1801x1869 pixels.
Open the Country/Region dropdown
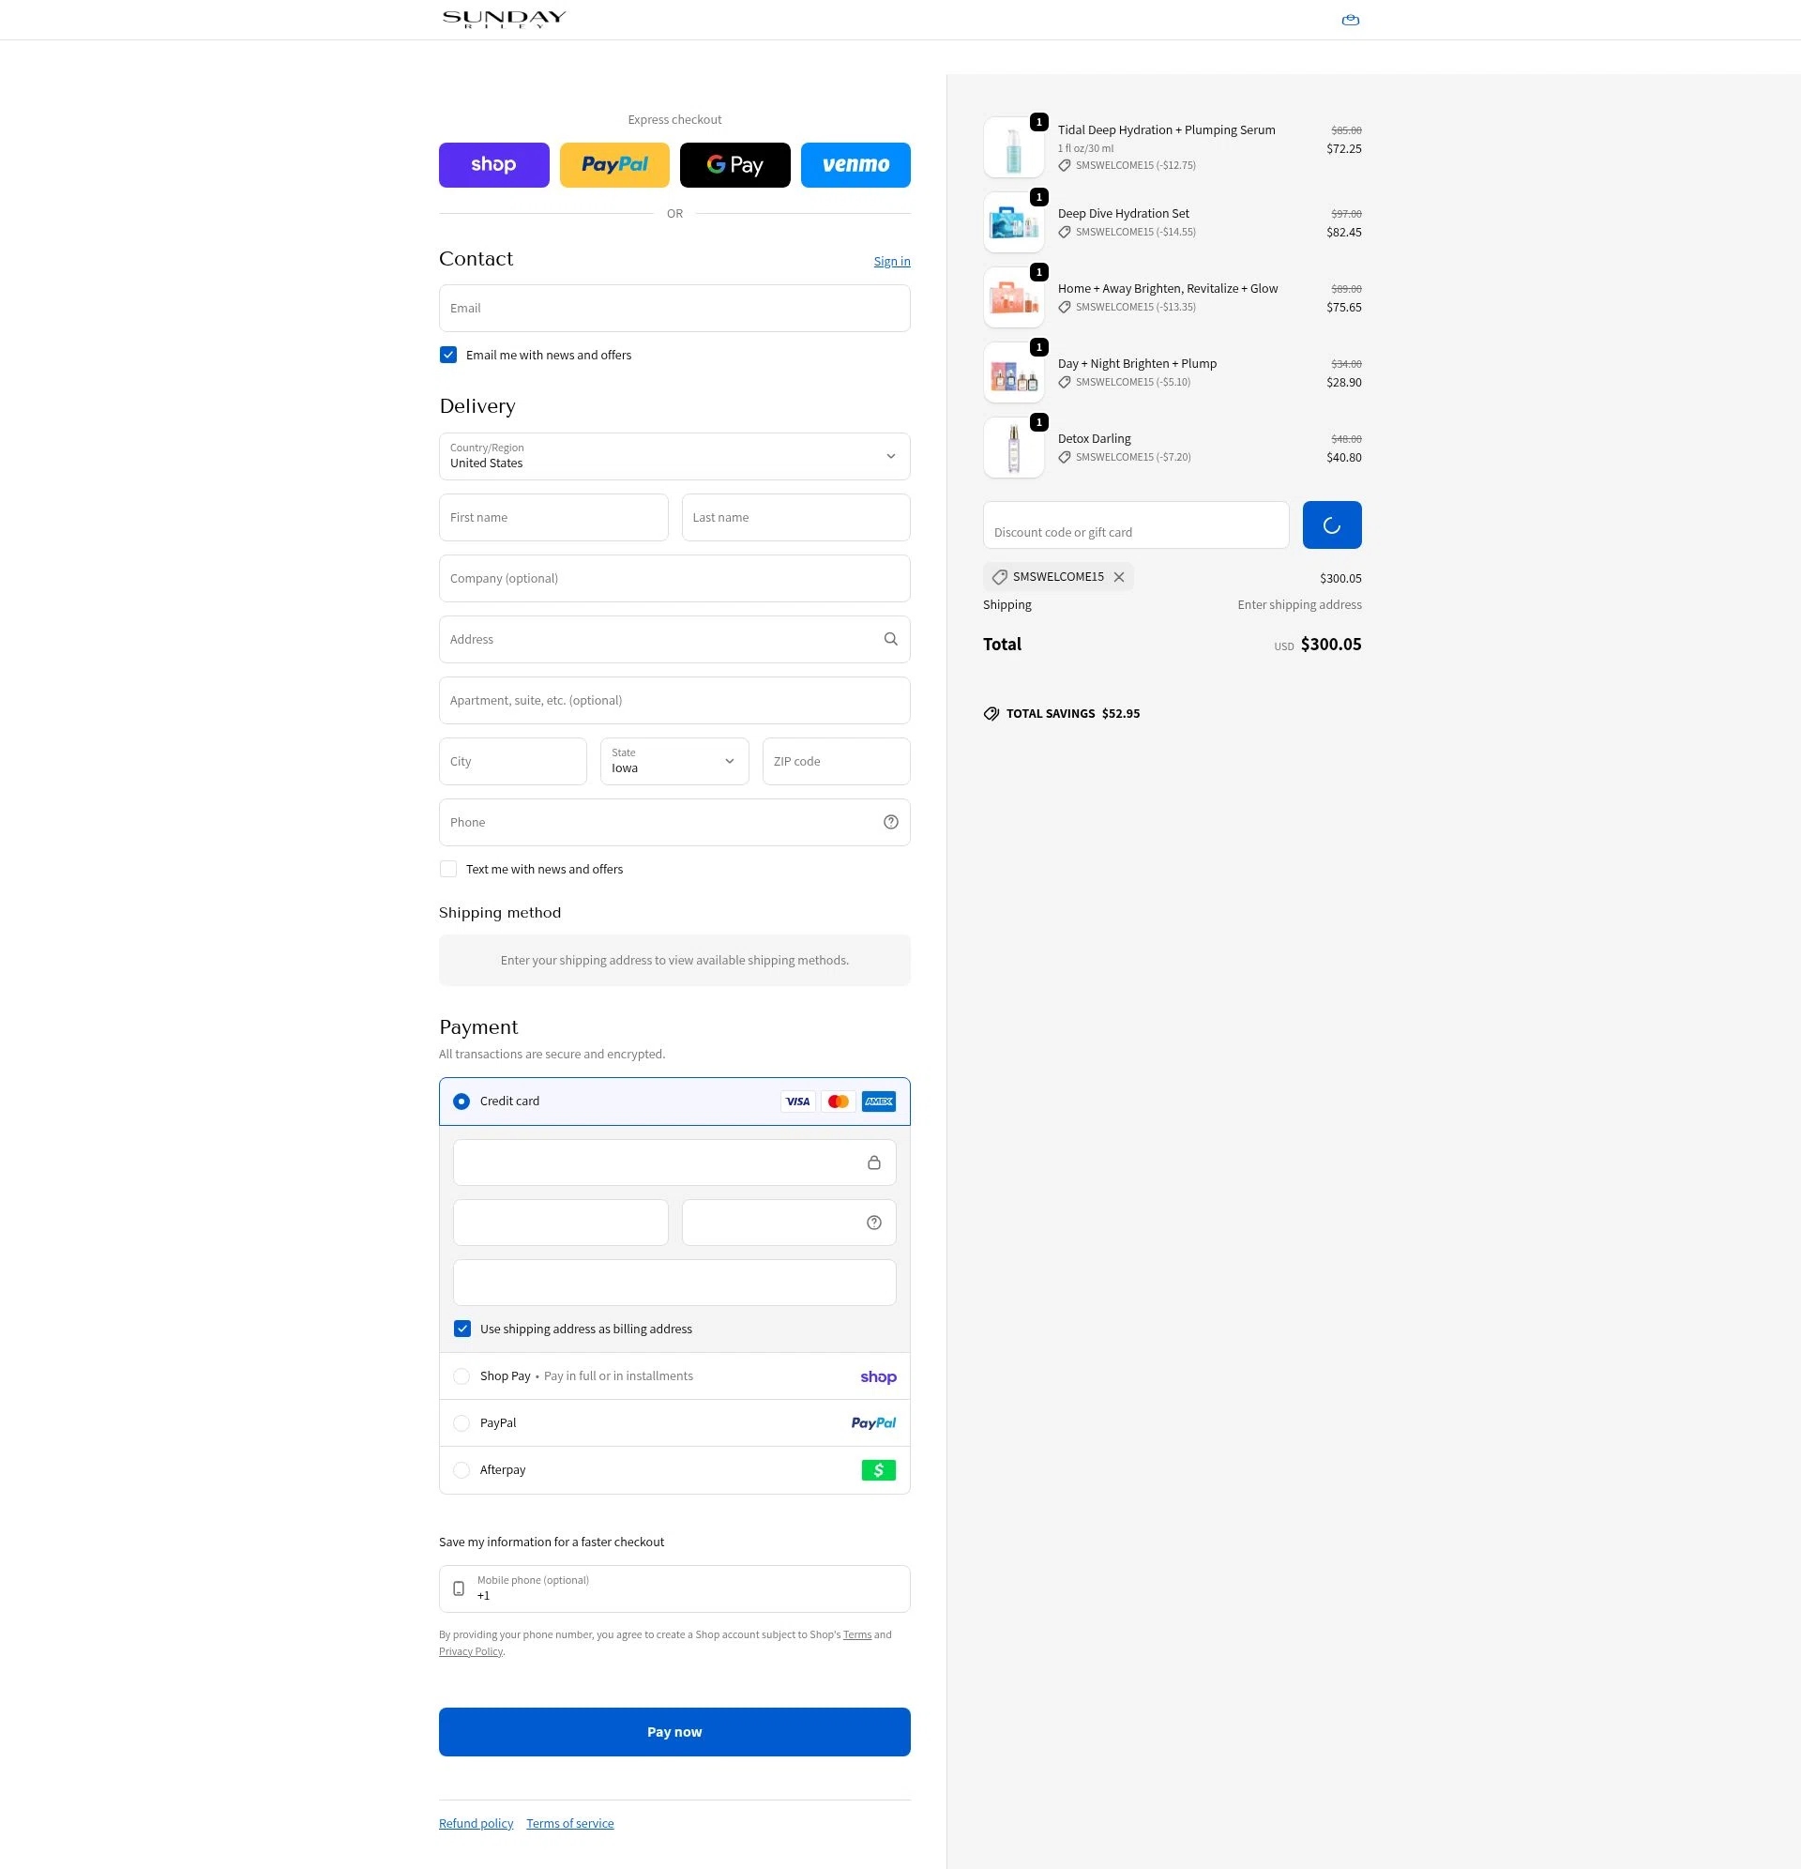pyautogui.click(x=674, y=457)
